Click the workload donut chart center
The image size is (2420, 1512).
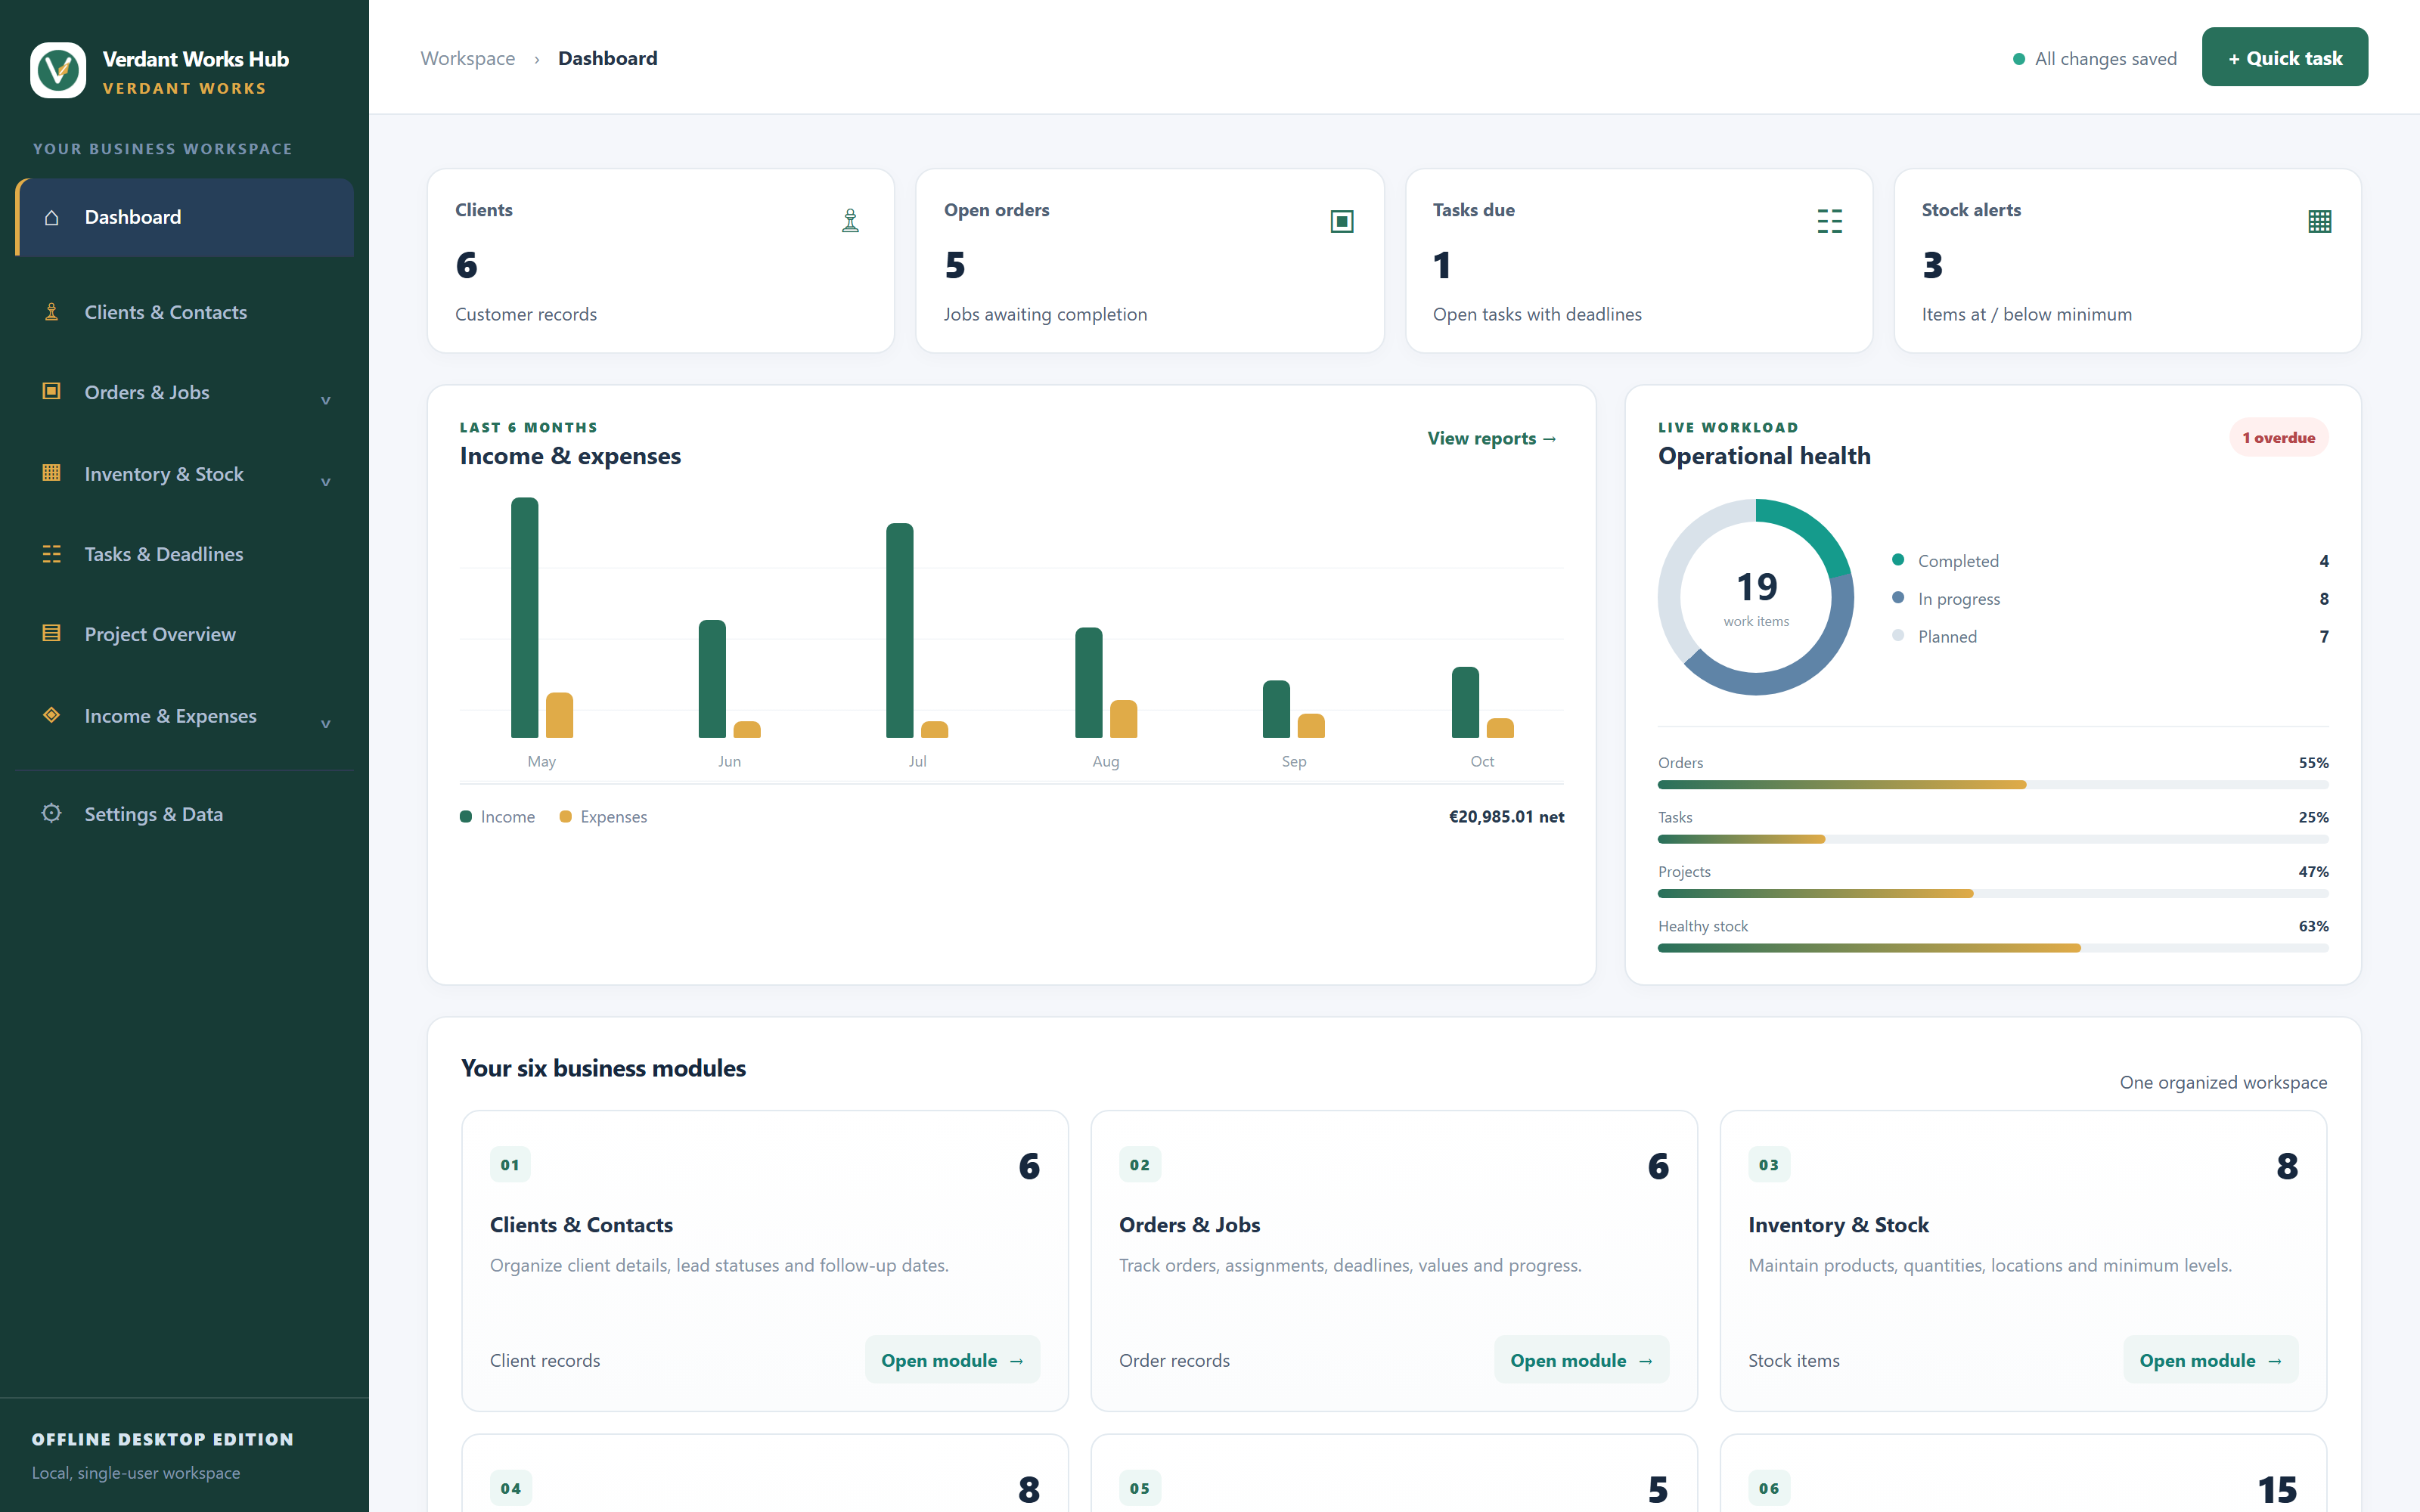click(1756, 597)
